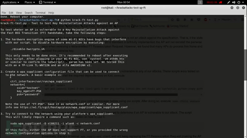
Task: Click the downloads arrow icon in Firefox behind
Action: point(185,20)
